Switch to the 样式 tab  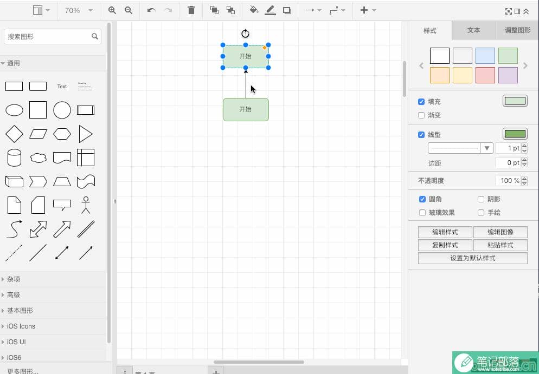pos(430,30)
